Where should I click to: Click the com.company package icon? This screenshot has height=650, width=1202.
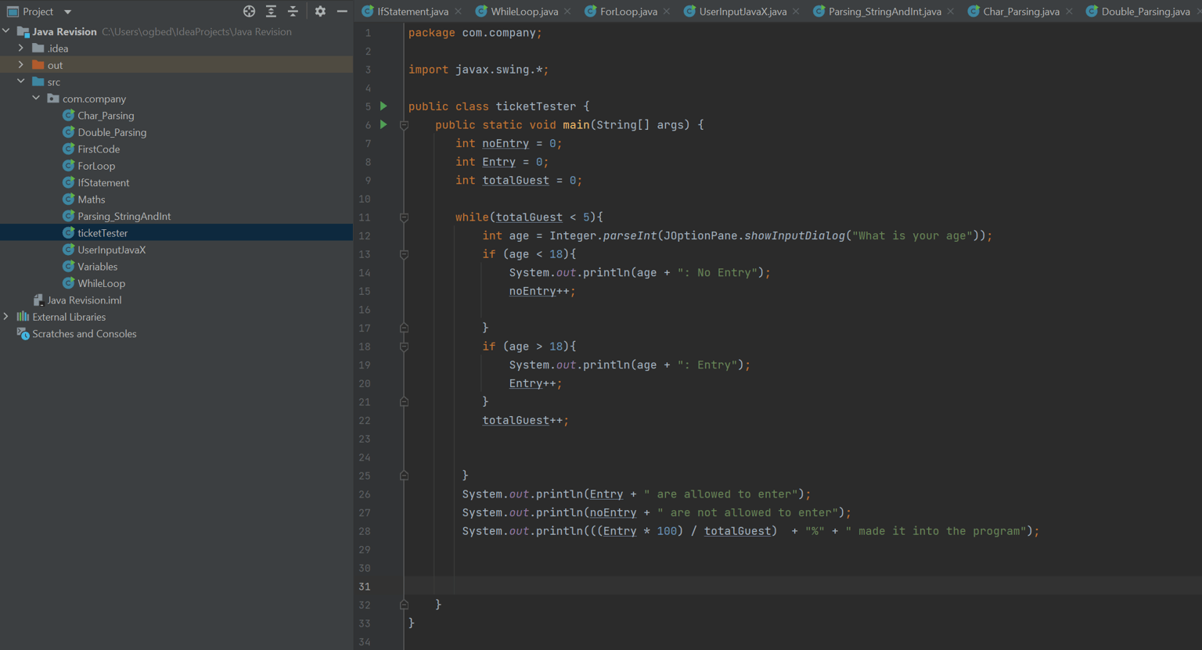[52, 99]
